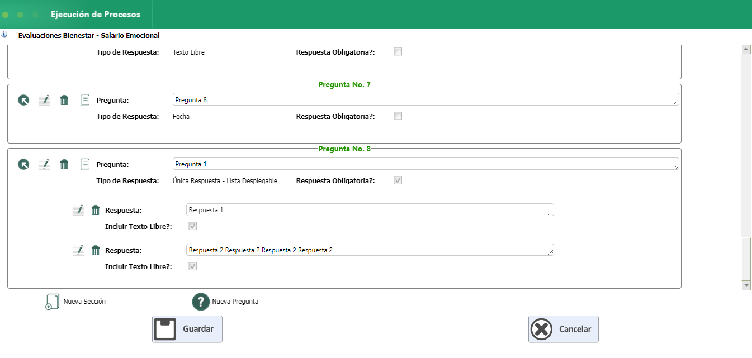The height and width of the screenshot is (358, 752).
Task: Click the Respuesta 1 answer field
Action: (x=370, y=209)
